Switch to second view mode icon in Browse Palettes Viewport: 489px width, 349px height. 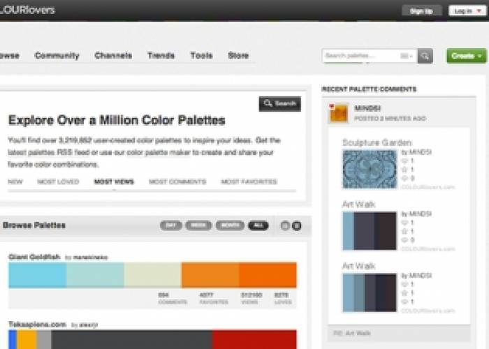click(297, 225)
